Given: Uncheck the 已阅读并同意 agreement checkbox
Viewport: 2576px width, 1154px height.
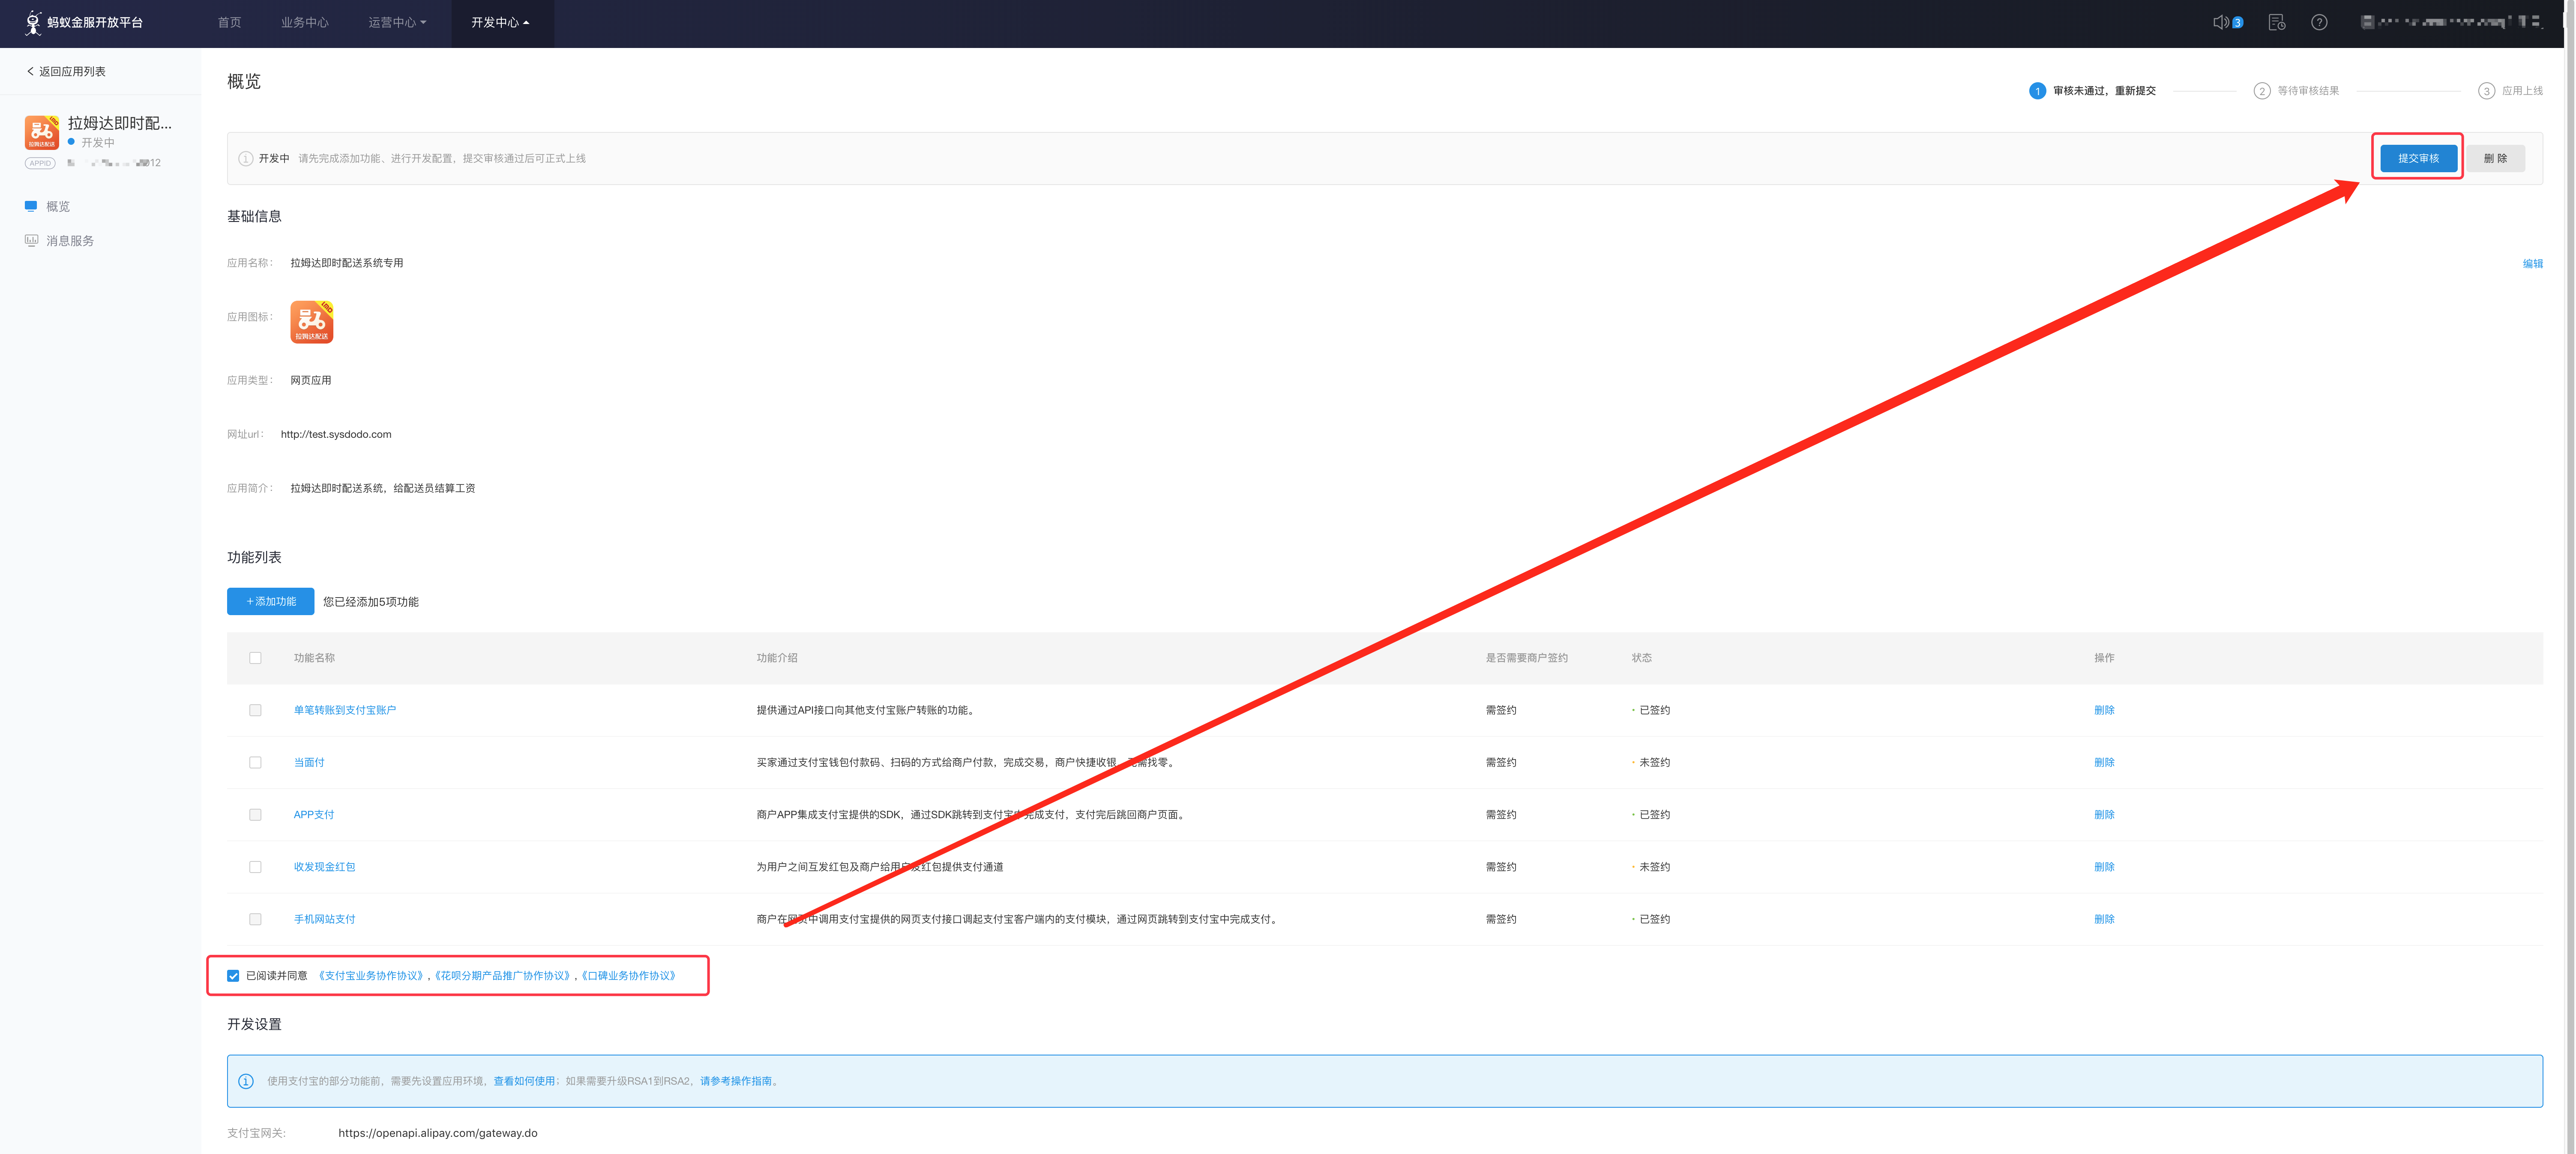Looking at the screenshot, I should click(x=233, y=976).
